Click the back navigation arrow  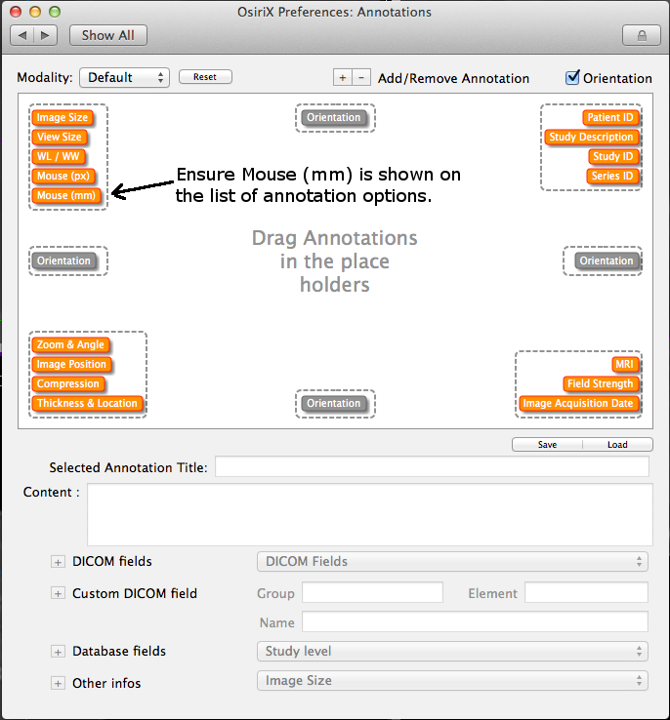pyautogui.click(x=22, y=35)
